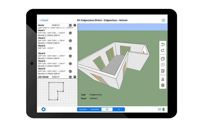Switch to the LV tab
The width and height of the screenshot is (203, 127).
pyautogui.click(x=119, y=109)
